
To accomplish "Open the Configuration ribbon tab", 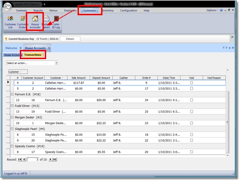I will (129, 11).
